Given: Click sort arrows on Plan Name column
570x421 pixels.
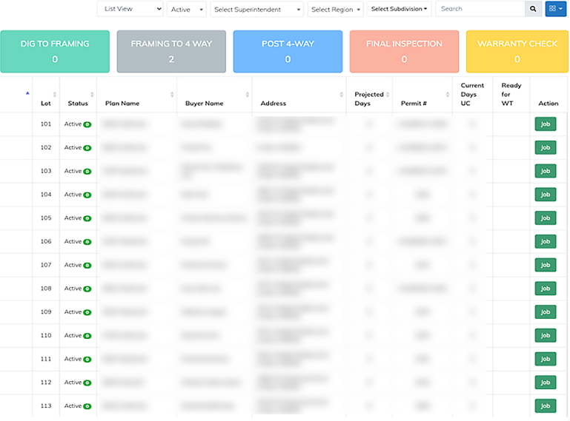Looking at the screenshot, I should click(x=172, y=95).
